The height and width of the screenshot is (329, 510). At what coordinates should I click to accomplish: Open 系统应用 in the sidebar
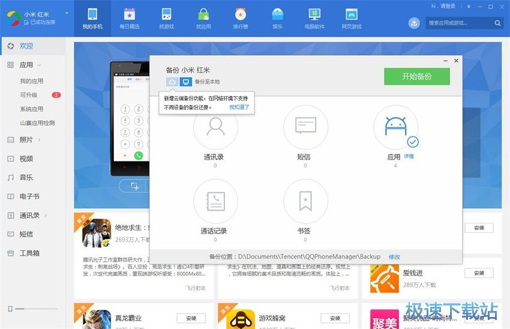32,109
